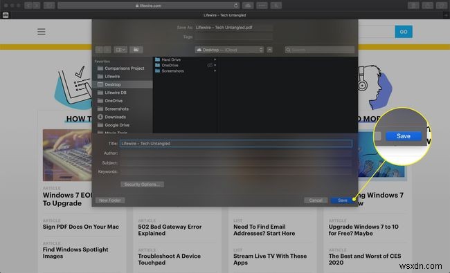This screenshot has width=450, height=273.
Task: Go back in the file browser
Action: [x=99, y=50]
